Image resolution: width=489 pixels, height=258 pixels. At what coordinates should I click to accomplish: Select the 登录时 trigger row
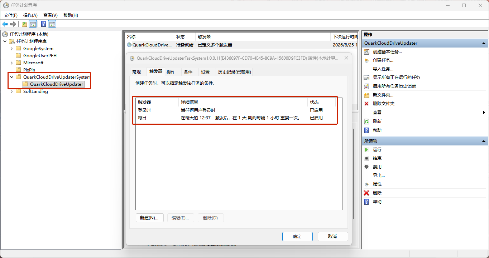click(236, 110)
